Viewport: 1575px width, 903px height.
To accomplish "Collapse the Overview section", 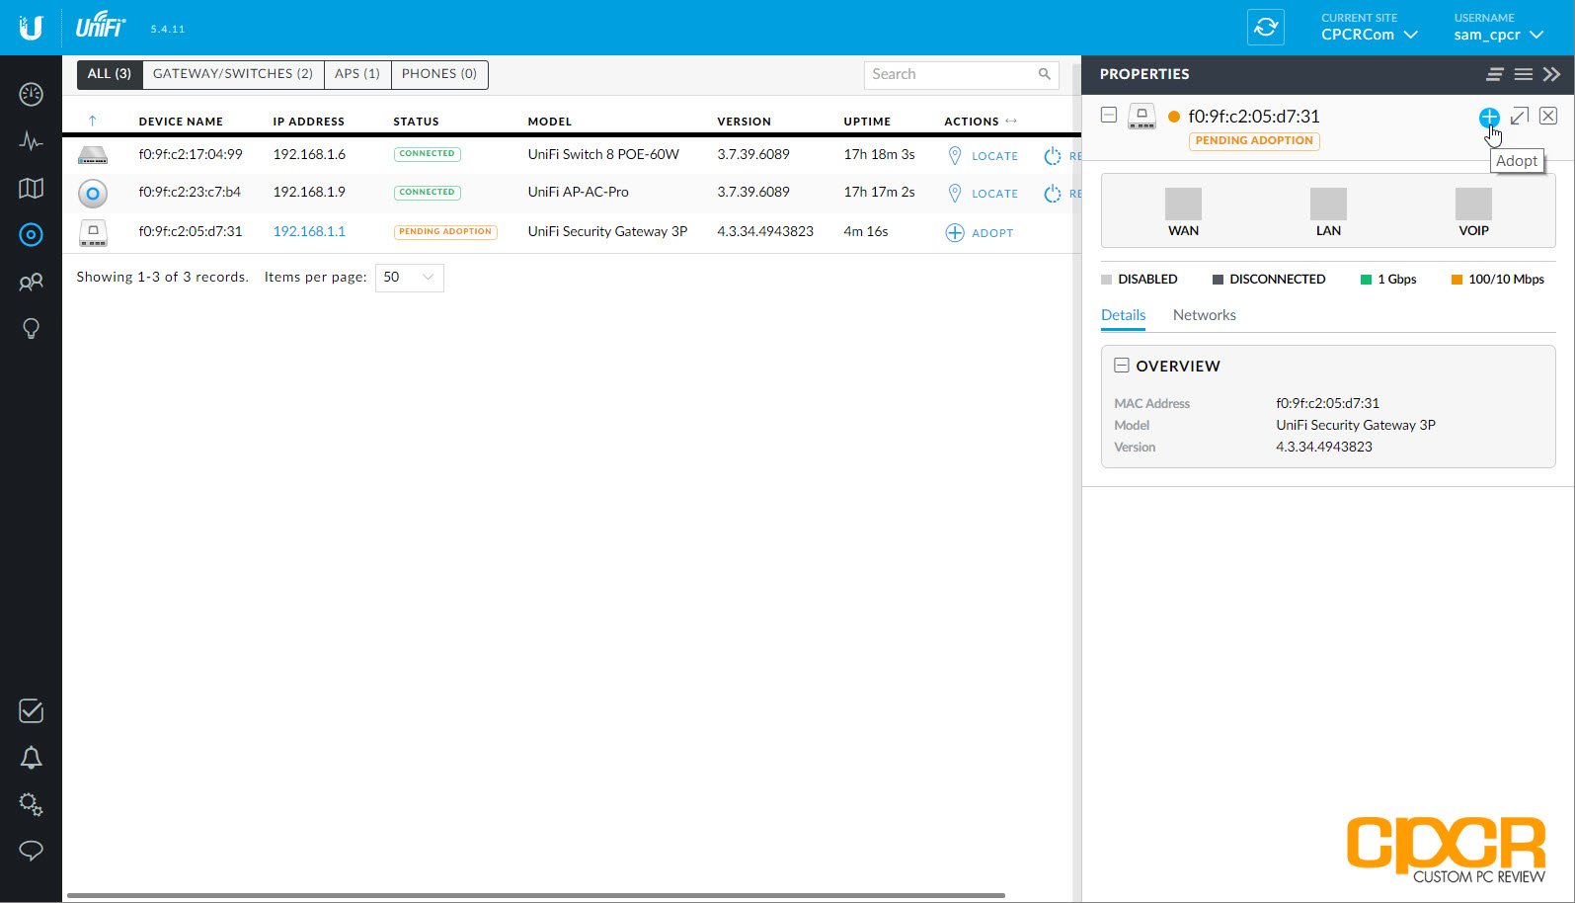I will pyautogui.click(x=1122, y=366).
